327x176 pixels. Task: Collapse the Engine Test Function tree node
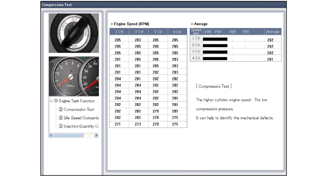[51, 101]
